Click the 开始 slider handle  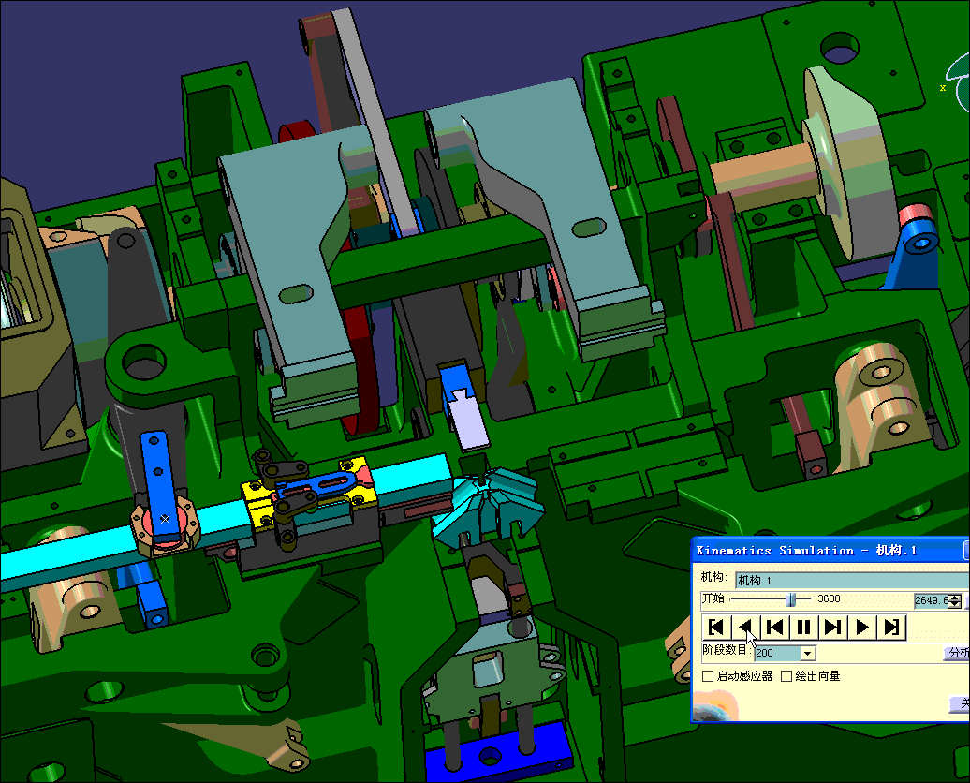point(790,599)
